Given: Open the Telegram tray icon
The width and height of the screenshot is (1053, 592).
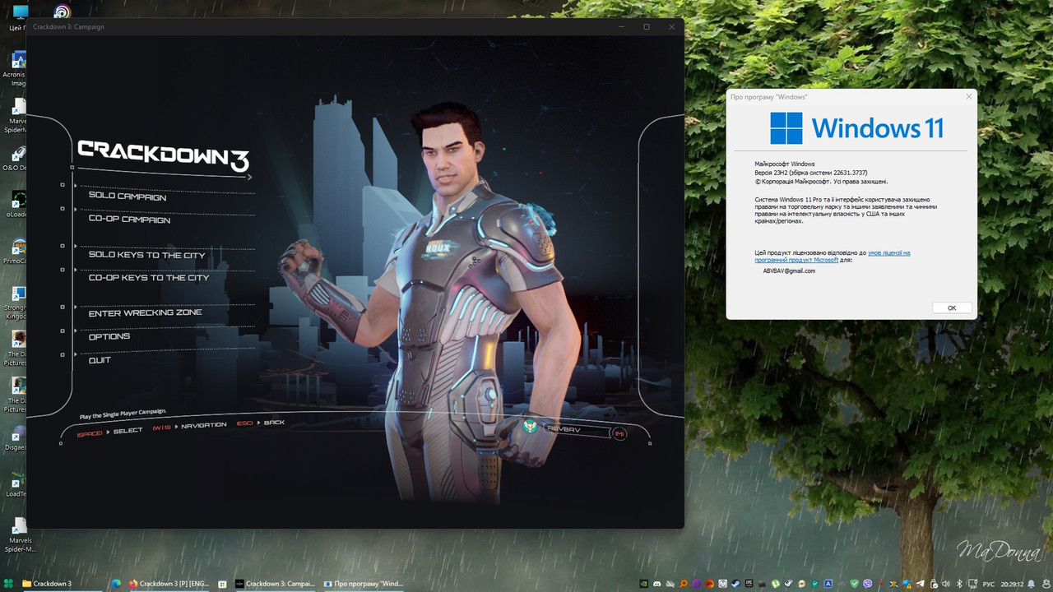Looking at the screenshot, I should click(921, 584).
